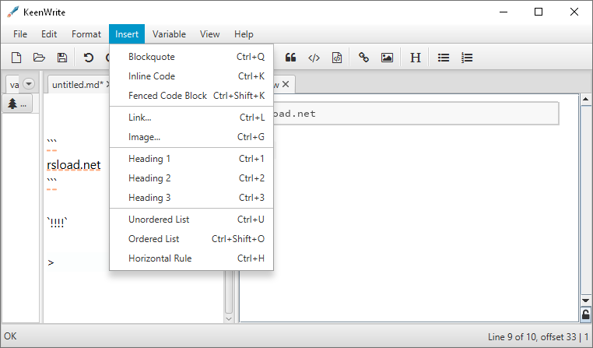Click the Line 9 of 10 status text

point(539,336)
